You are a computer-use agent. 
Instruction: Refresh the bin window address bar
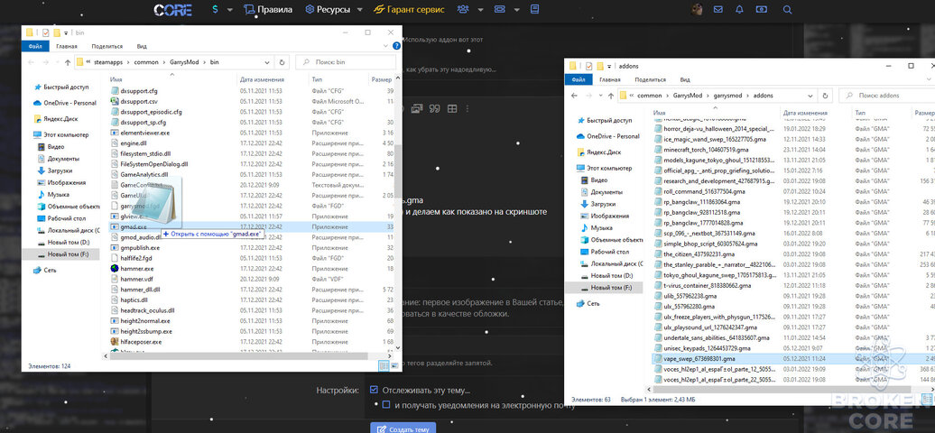coord(282,62)
